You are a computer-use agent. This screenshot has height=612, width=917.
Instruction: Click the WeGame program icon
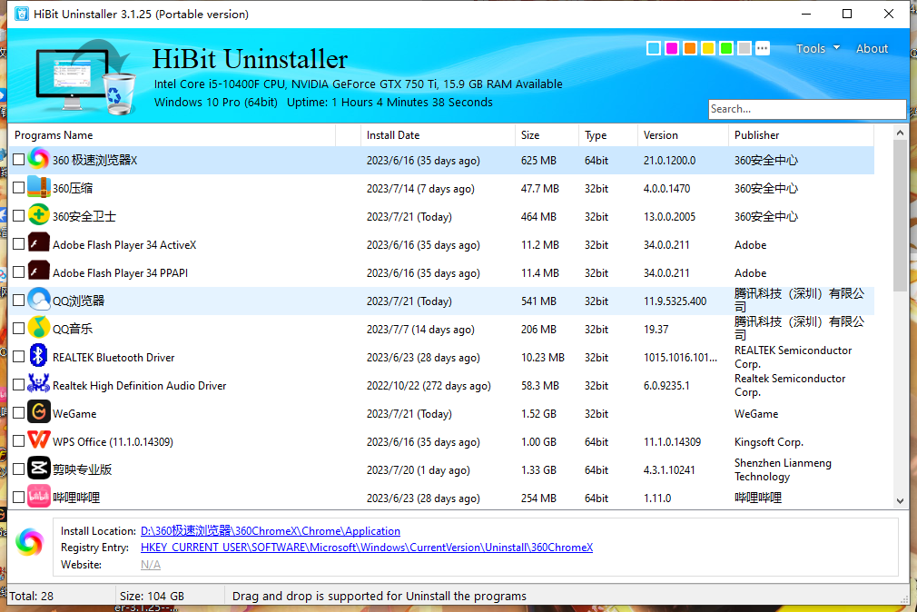click(x=39, y=412)
